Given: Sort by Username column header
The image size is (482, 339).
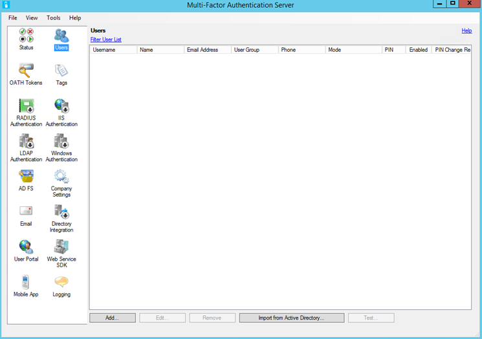Looking at the screenshot, I should [x=113, y=50].
